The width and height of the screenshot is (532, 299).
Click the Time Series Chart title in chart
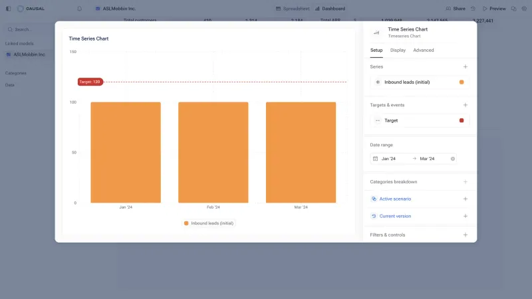pyautogui.click(x=88, y=39)
